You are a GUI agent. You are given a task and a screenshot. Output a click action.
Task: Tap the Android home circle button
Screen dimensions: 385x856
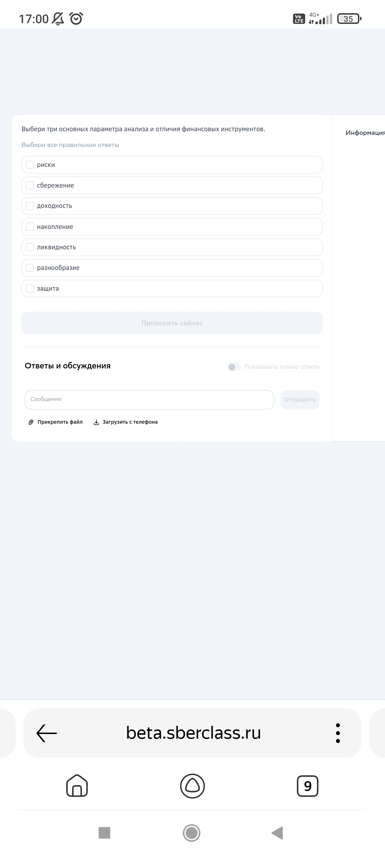pos(192,833)
